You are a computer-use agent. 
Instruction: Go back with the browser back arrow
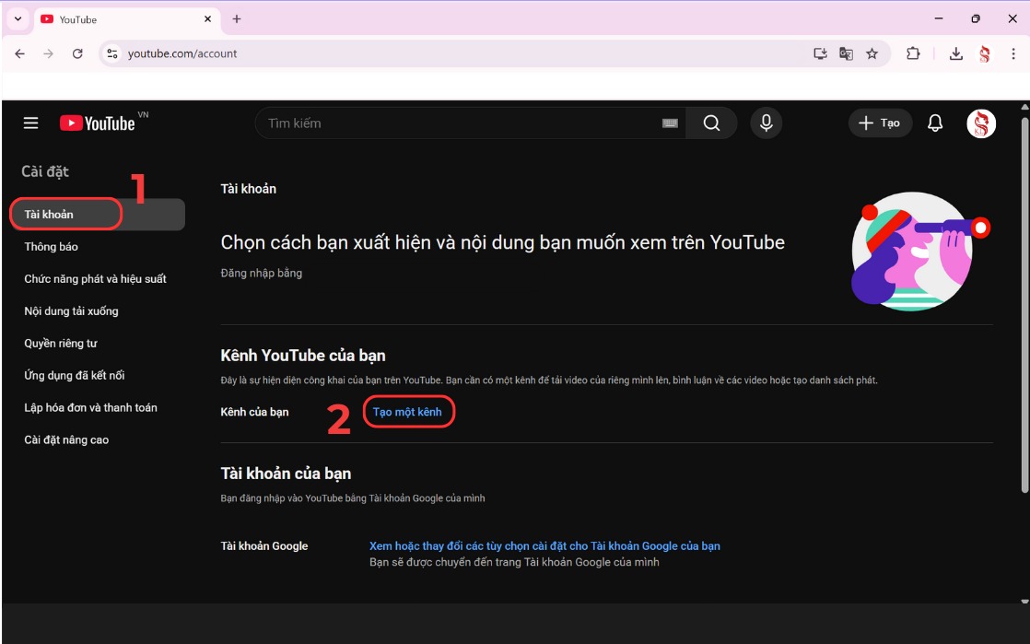tap(19, 53)
